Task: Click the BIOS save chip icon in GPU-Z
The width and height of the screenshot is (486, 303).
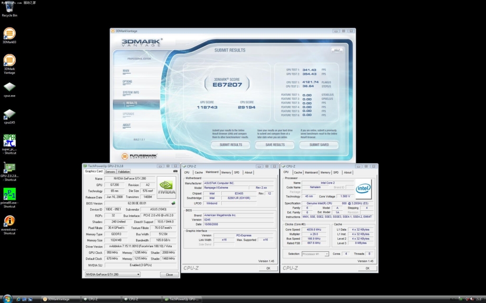Action: (x=173, y=203)
